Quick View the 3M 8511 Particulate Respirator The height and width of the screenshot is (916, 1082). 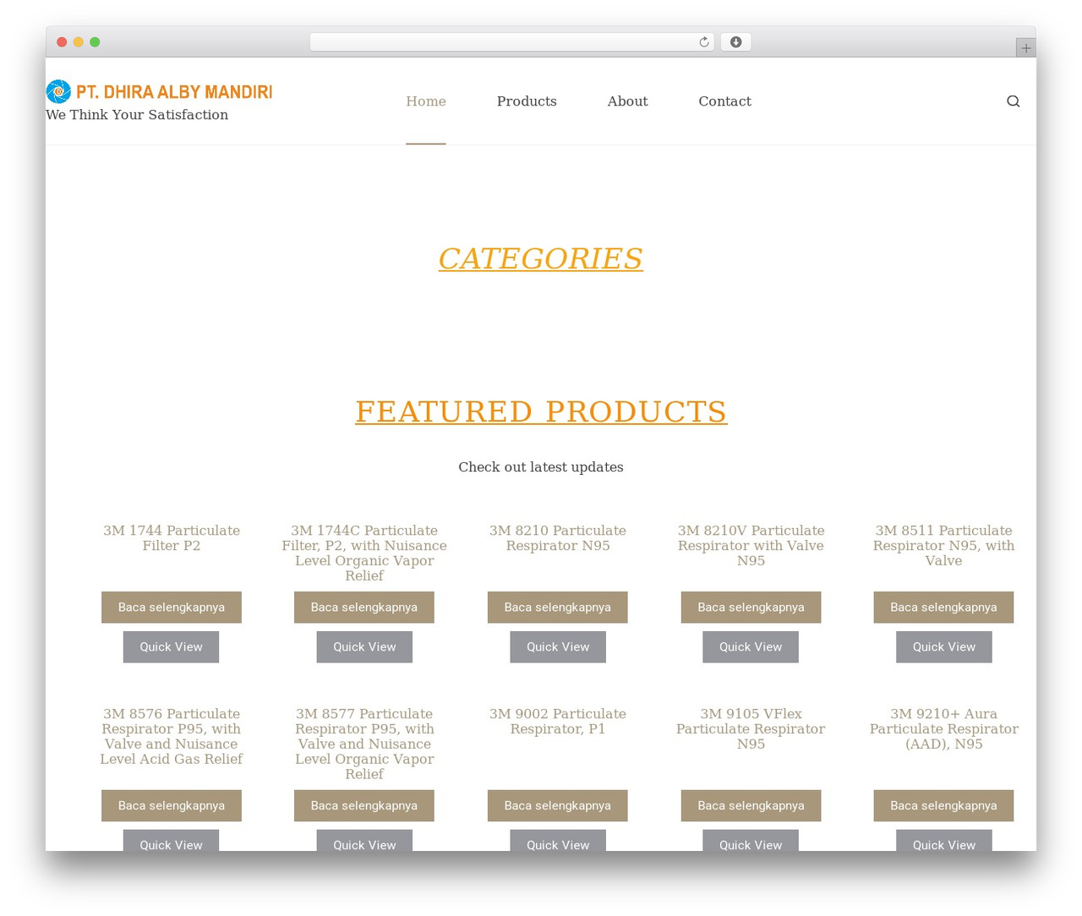(x=943, y=647)
